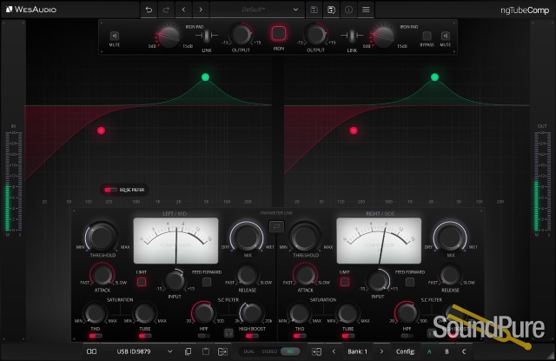Click the redo arrow in the top toolbar
The height and width of the screenshot is (361, 556).
click(x=166, y=10)
